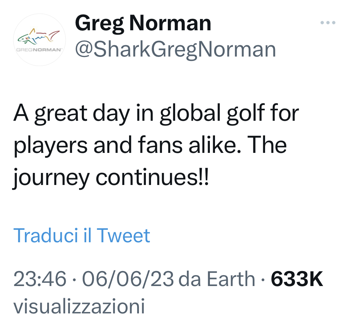The image size is (351, 328).
Task: Click the tweet line starting 'A great day'
Action: 156,114
